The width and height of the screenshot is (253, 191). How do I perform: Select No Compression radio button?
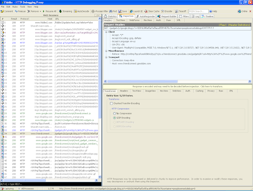coord(115,114)
